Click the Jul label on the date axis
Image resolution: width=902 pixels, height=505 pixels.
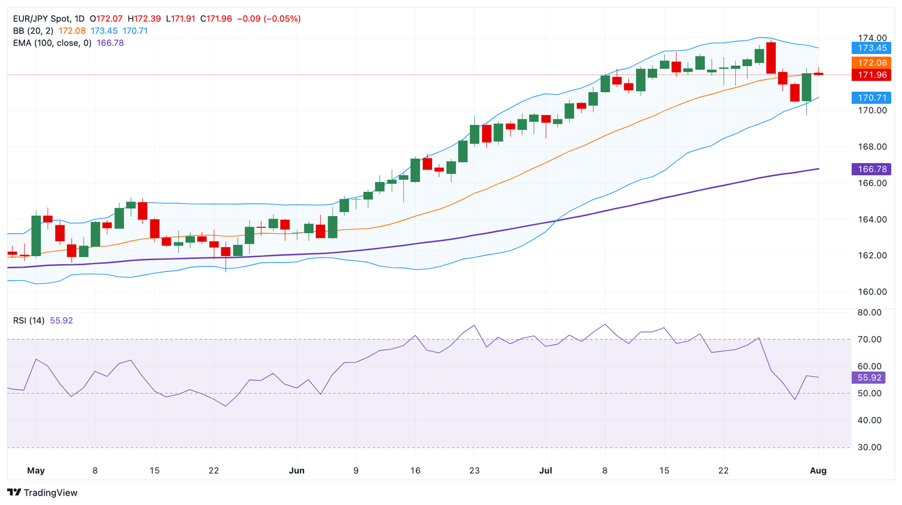(x=546, y=471)
